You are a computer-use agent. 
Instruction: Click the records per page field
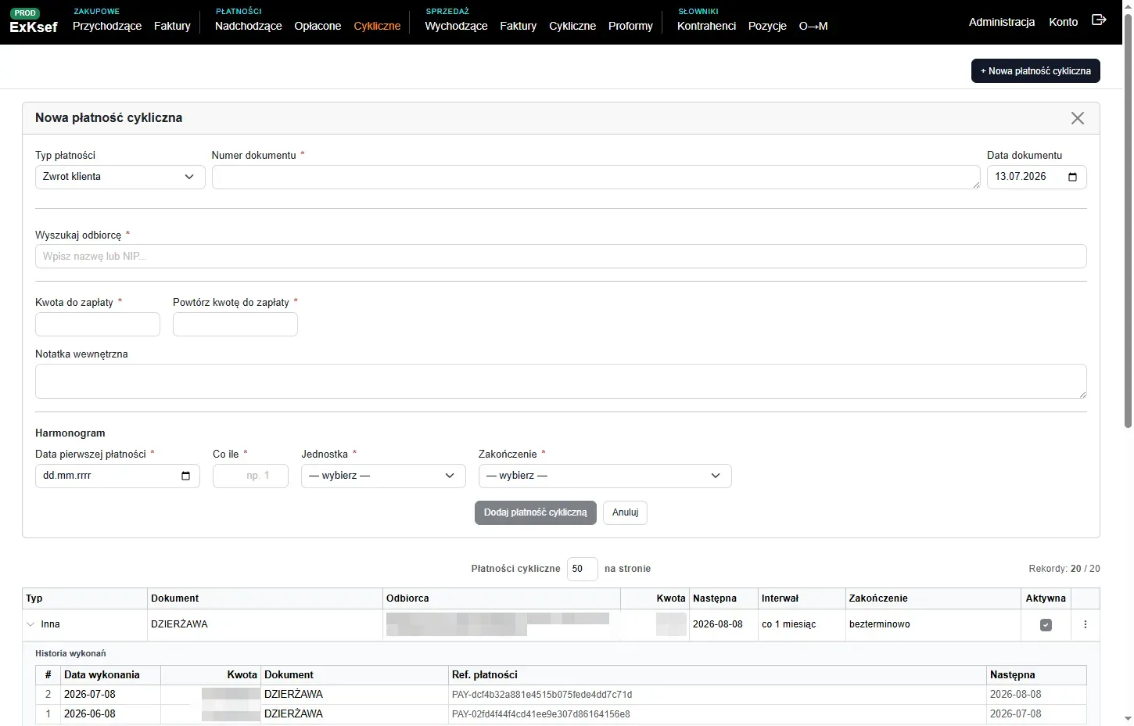[x=583, y=569]
